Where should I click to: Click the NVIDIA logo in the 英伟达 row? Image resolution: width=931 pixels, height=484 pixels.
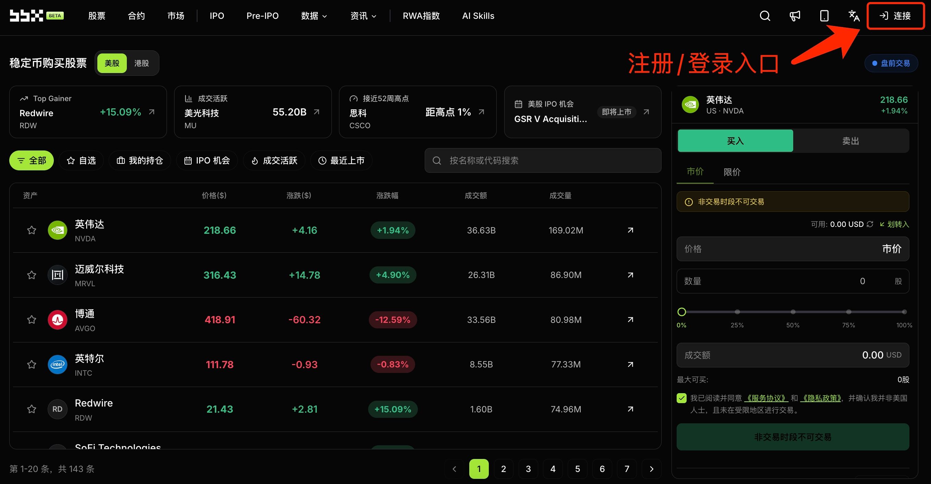pyautogui.click(x=58, y=230)
